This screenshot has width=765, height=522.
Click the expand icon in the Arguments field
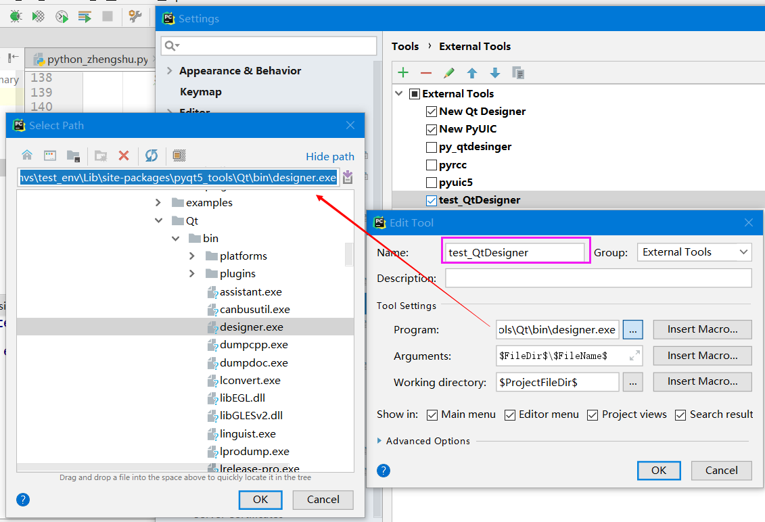tap(634, 356)
